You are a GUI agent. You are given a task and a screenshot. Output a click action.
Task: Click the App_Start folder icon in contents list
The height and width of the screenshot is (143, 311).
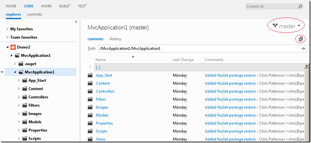(90, 75)
